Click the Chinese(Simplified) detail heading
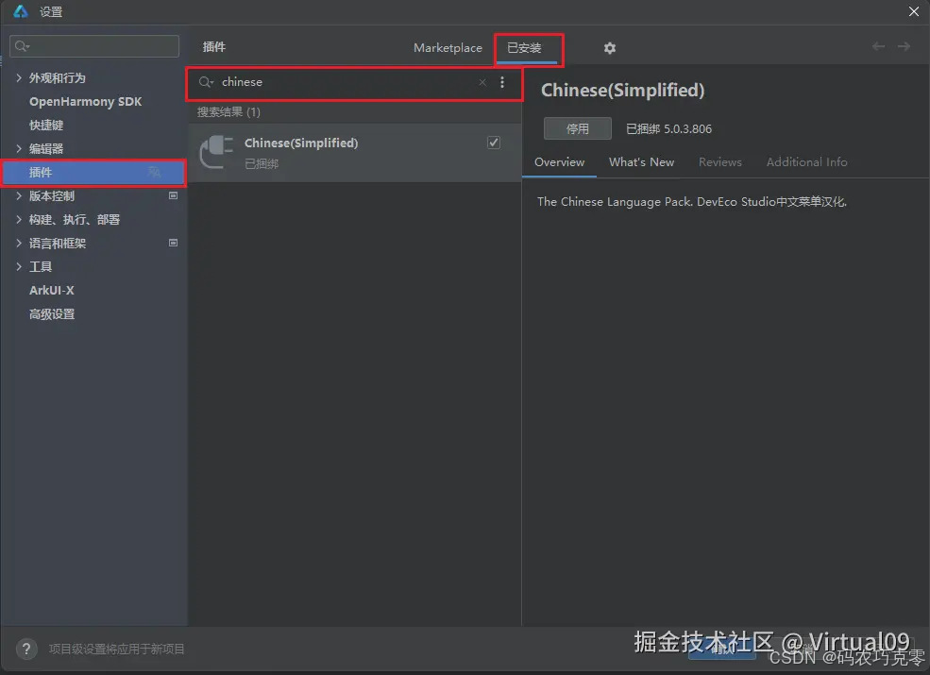 [x=623, y=91]
